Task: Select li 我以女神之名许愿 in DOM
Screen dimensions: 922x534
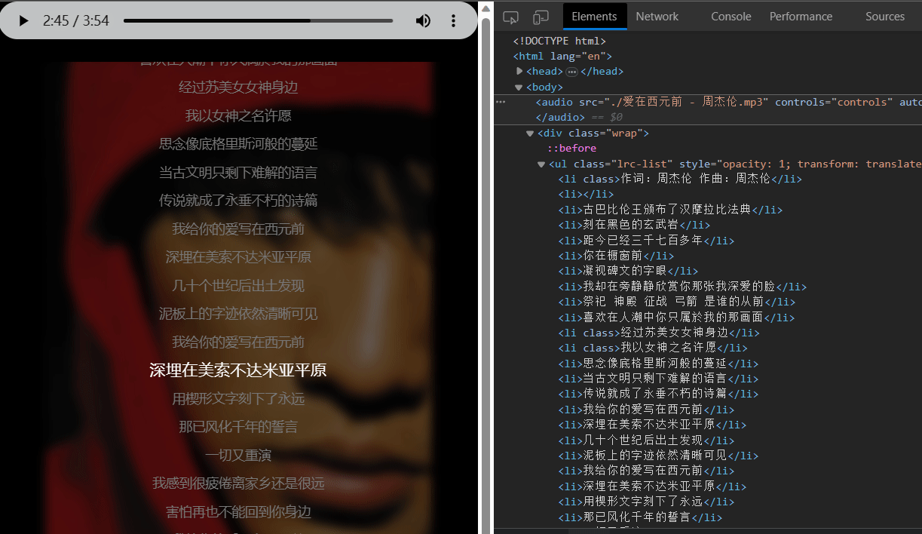Action: [x=652, y=348]
